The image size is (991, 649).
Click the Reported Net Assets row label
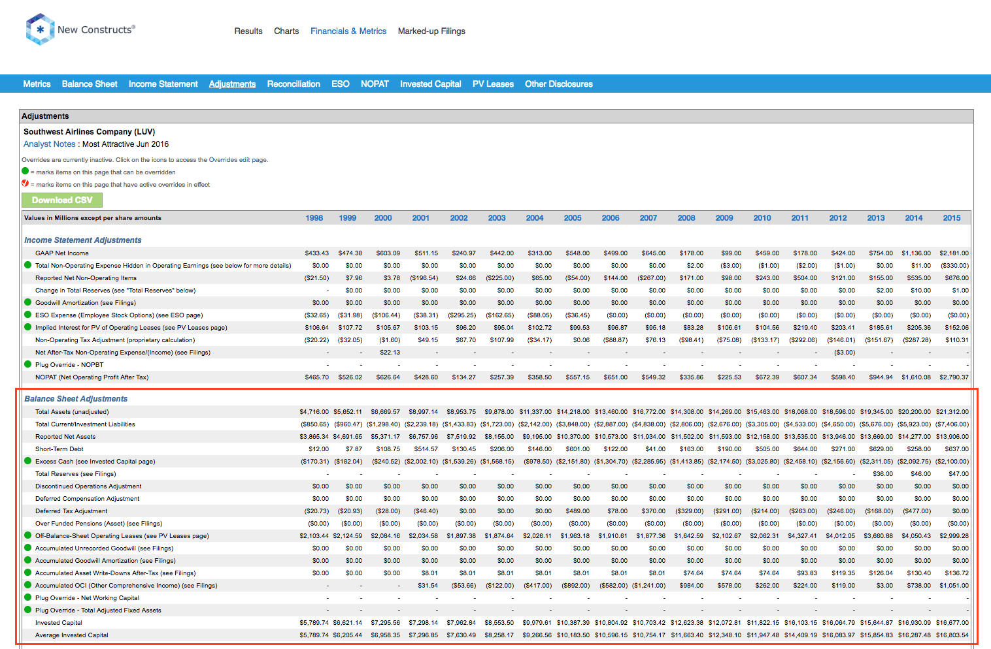click(x=65, y=437)
